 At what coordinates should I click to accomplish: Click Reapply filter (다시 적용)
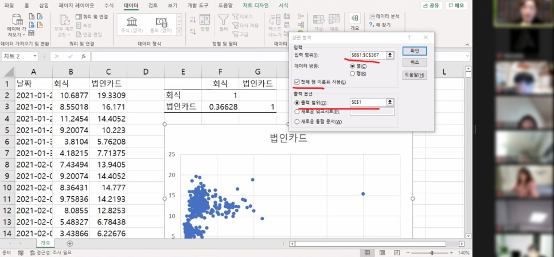point(245,25)
